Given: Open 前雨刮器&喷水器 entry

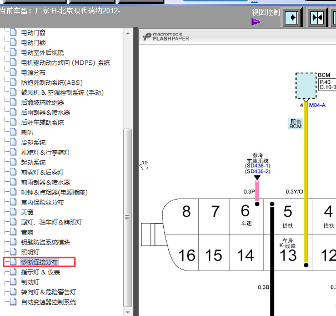Looking at the screenshot, I should 46,182.
